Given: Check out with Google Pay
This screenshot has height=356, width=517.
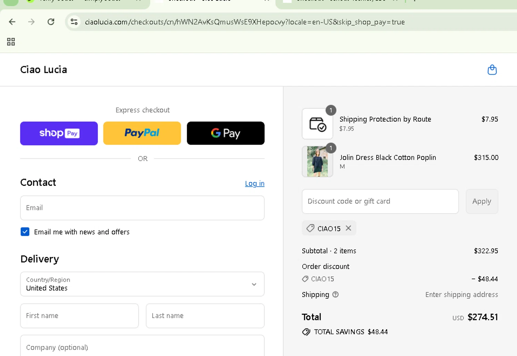Looking at the screenshot, I should pos(226,133).
